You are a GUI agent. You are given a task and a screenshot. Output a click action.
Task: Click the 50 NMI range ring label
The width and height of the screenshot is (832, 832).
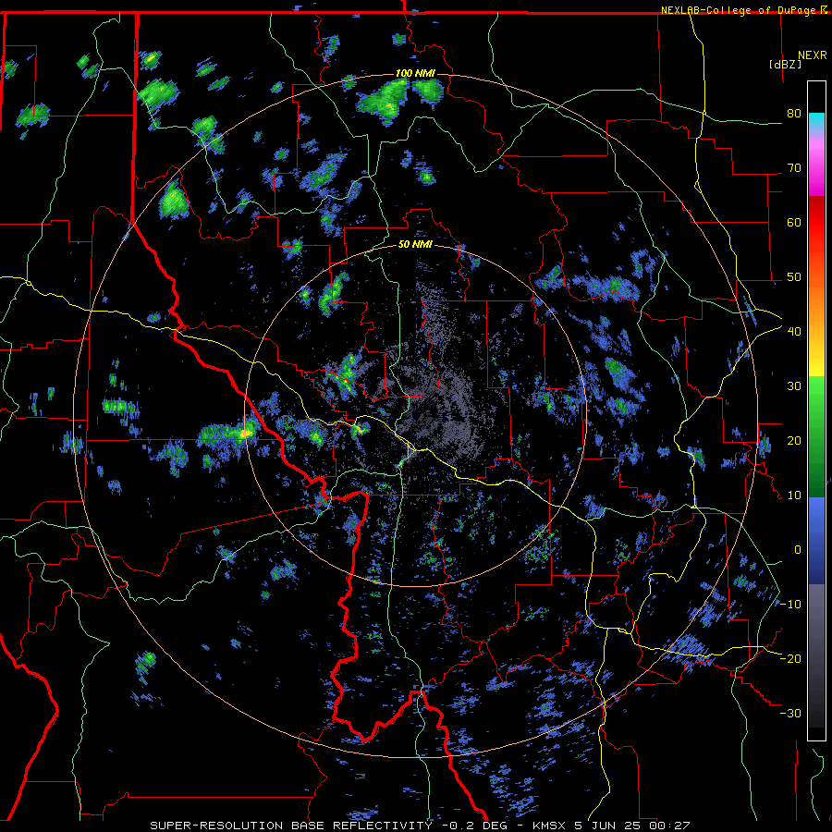tap(415, 245)
